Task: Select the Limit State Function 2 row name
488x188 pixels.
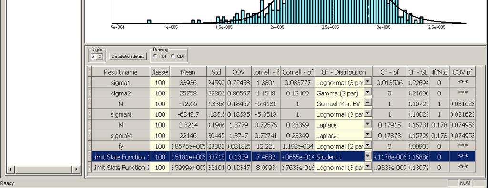Action: pos(121,167)
